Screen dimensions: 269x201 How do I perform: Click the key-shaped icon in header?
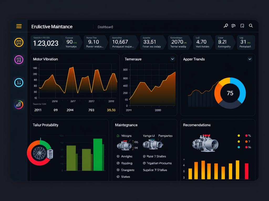226,26
